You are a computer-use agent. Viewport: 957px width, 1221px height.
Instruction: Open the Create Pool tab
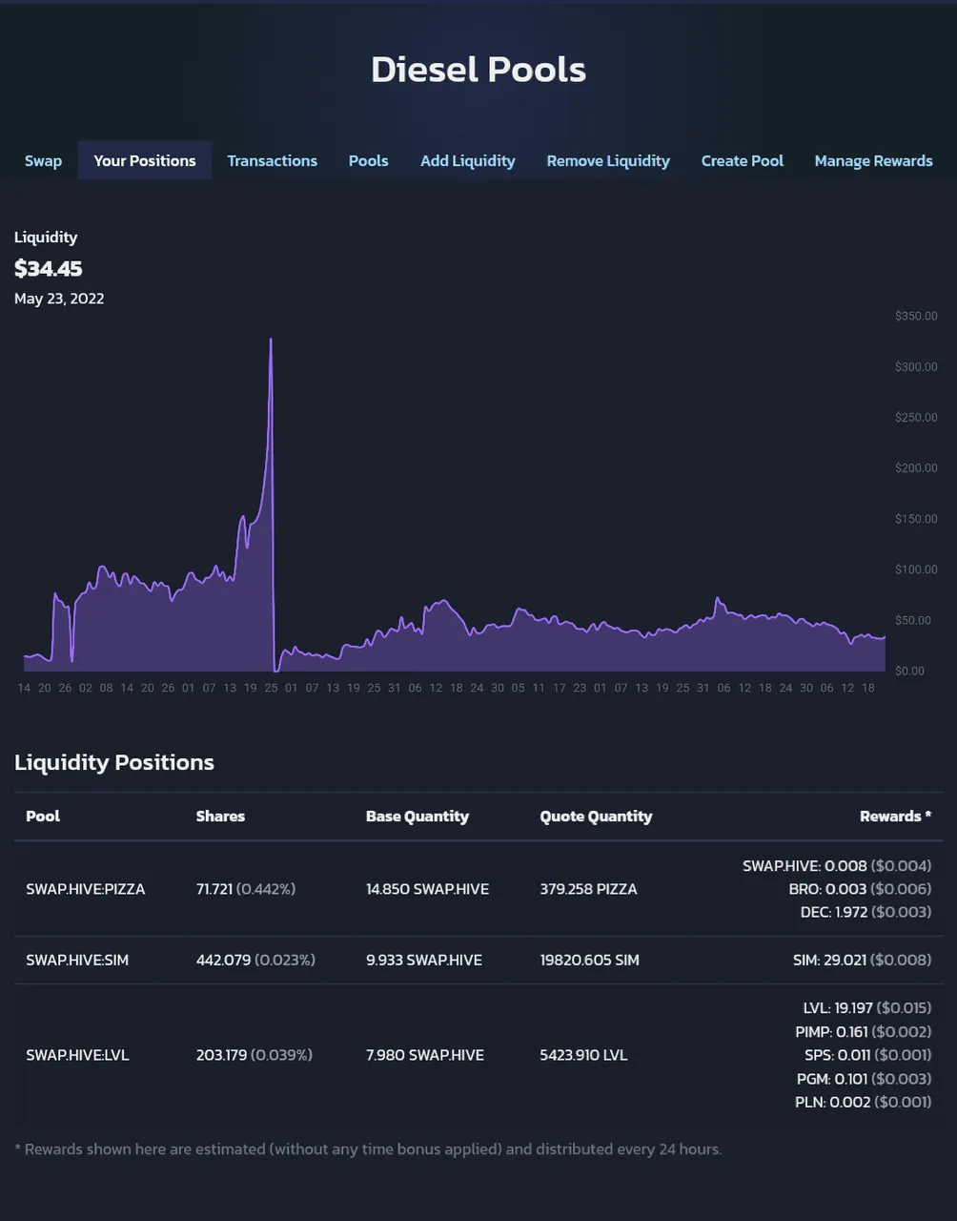pyautogui.click(x=743, y=160)
